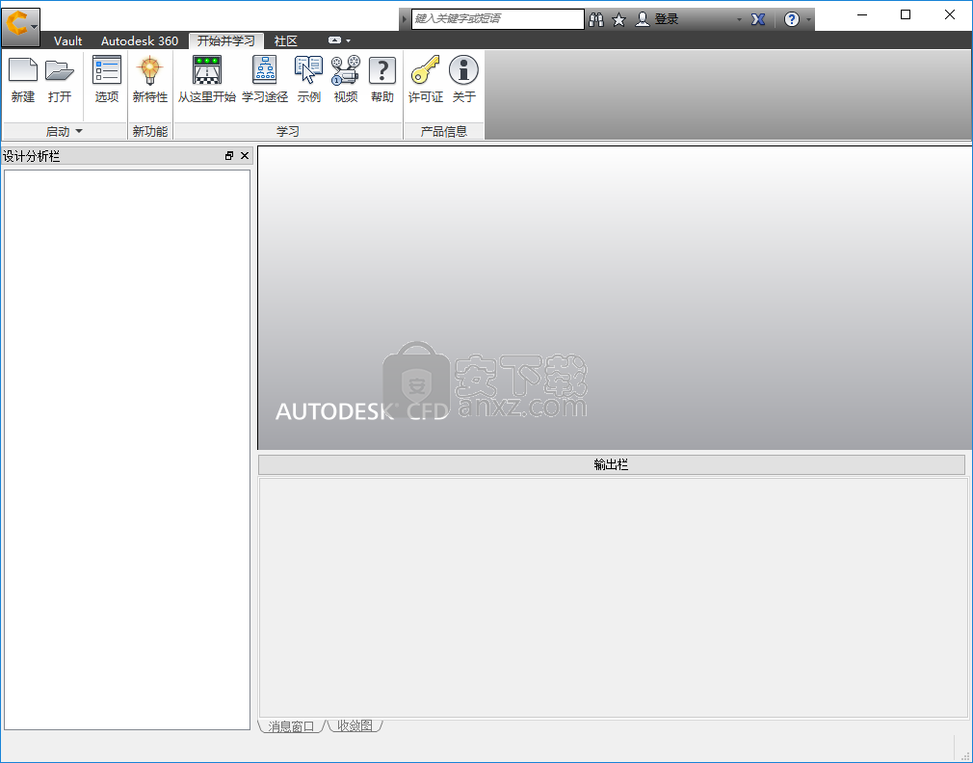Click the 帮助 help ribbon icon
This screenshot has height=763, width=973.
[382, 70]
